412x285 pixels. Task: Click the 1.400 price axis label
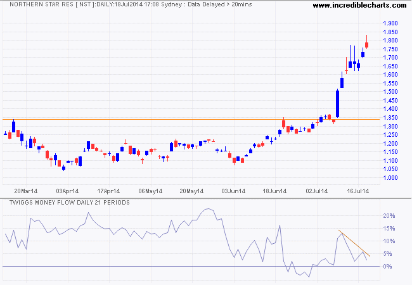click(390, 109)
